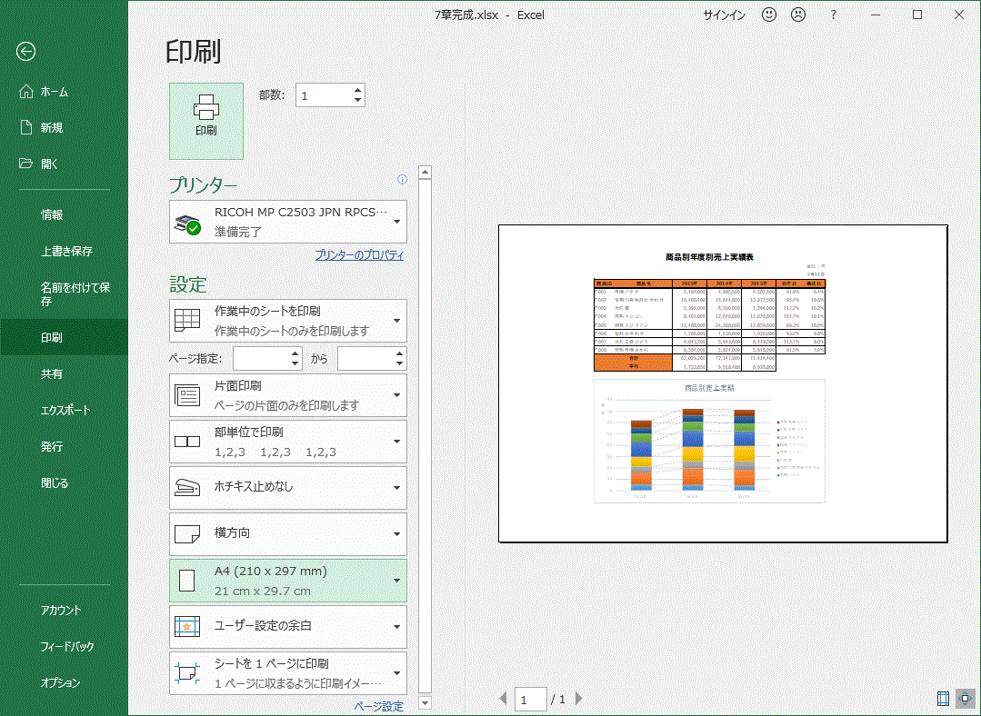The image size is (981, 716).
Task: Click the new document page icon
Action: (x=25, y=127)
